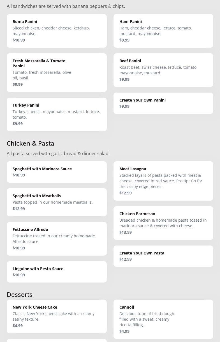Add New York Cheese Cake dessert
The width and height of the screenshot is (220, 342).
coord(57,316)
